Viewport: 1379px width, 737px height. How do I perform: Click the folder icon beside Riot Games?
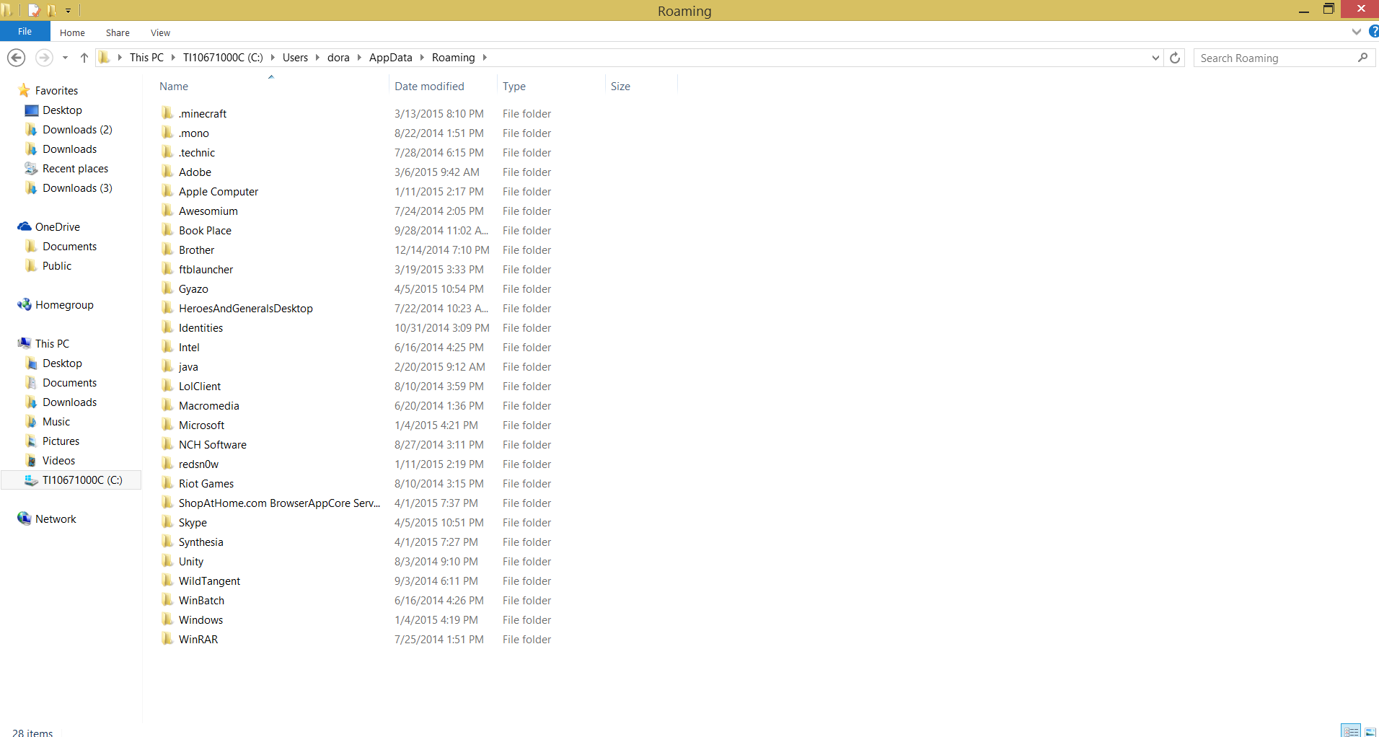click(167, 483)
